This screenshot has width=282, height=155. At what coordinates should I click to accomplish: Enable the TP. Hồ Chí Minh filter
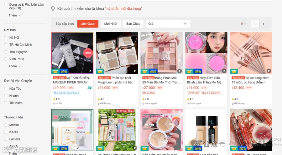(6, 45)
